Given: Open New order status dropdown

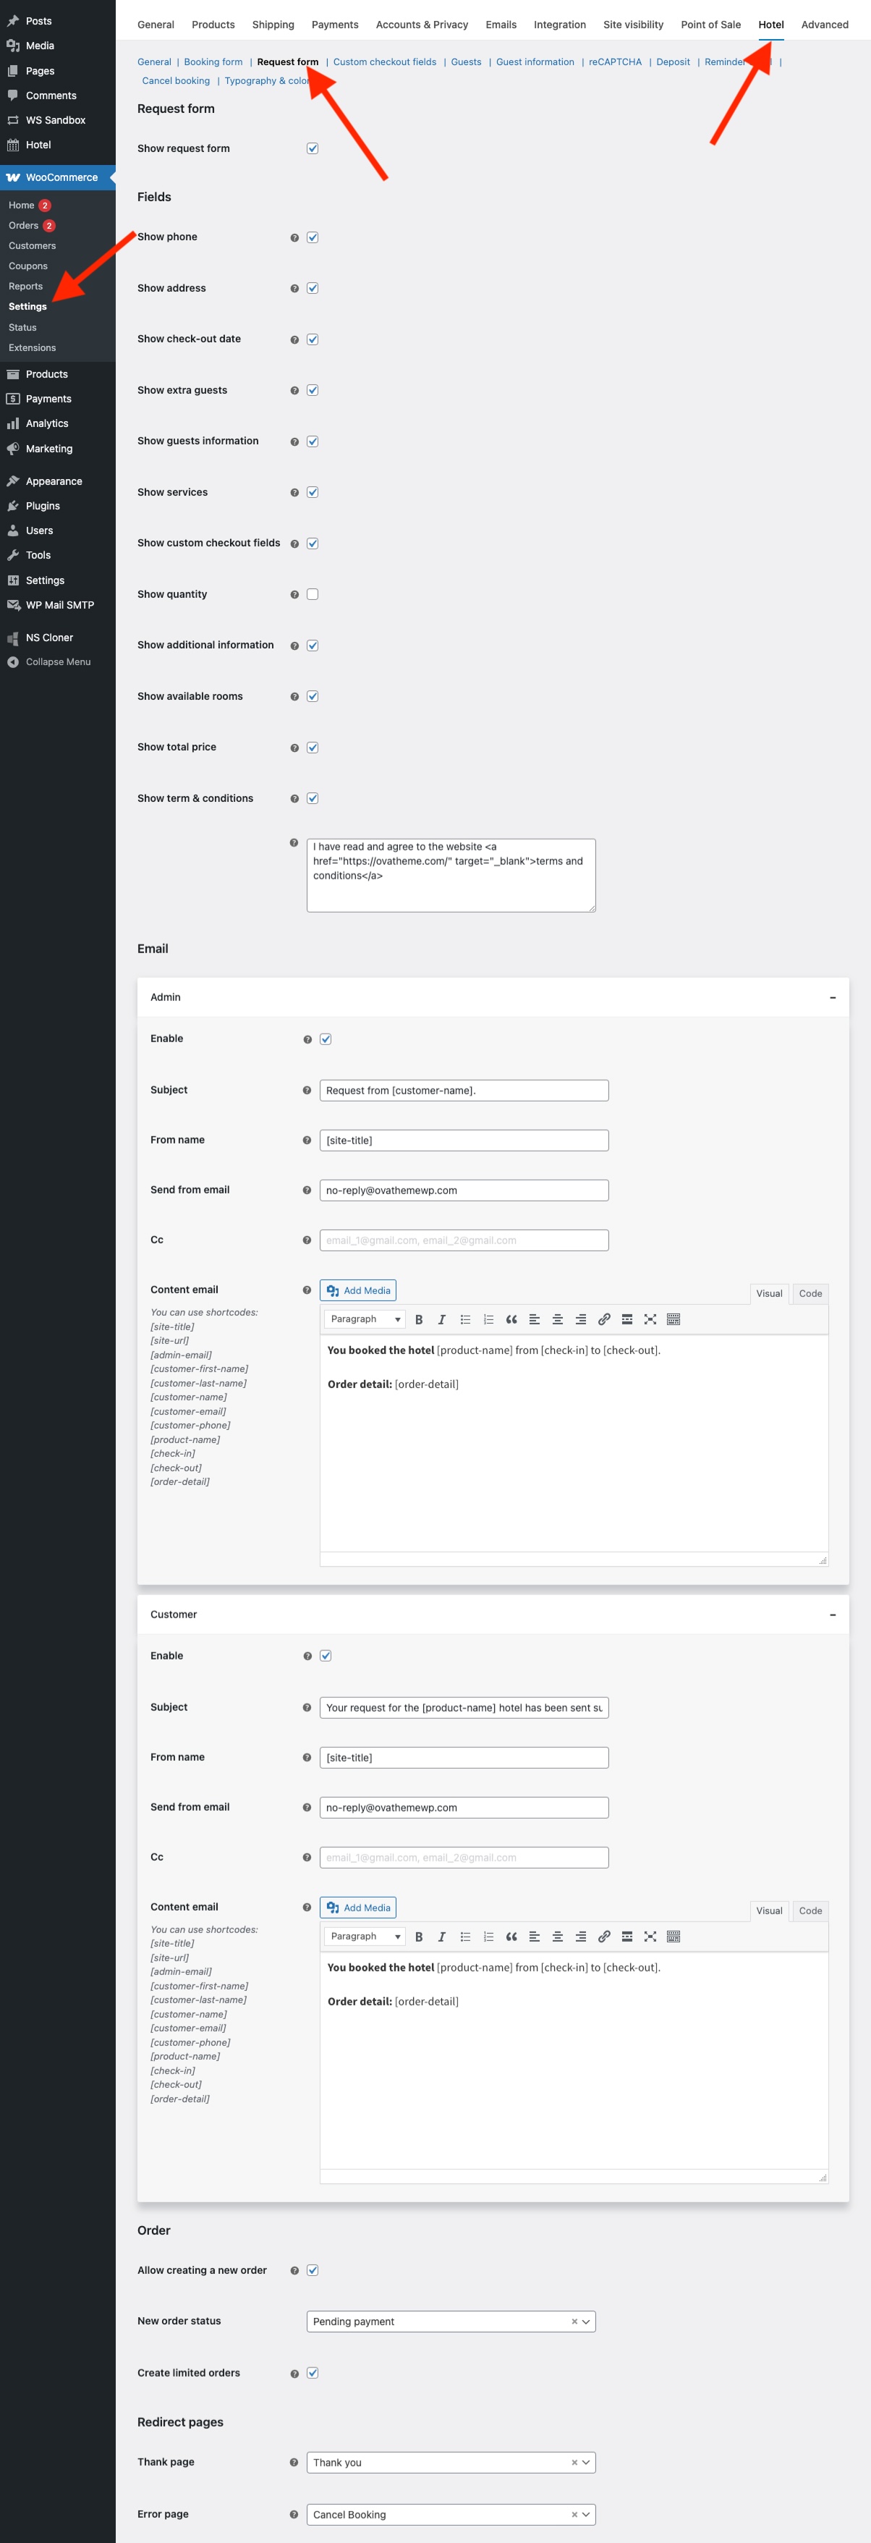Looking at the screenshot, I should [x=451, y=2321].
